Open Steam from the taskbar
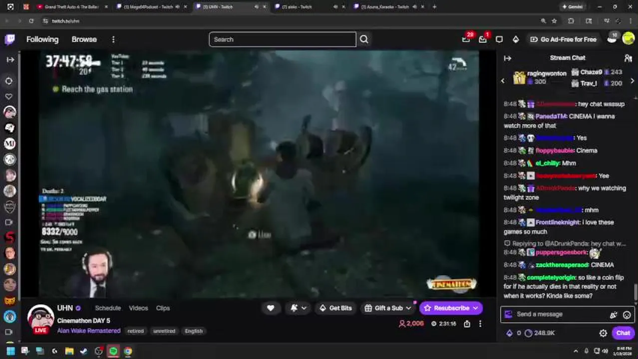Viewport: 638px width, 359px height. [x=84, y=351]
